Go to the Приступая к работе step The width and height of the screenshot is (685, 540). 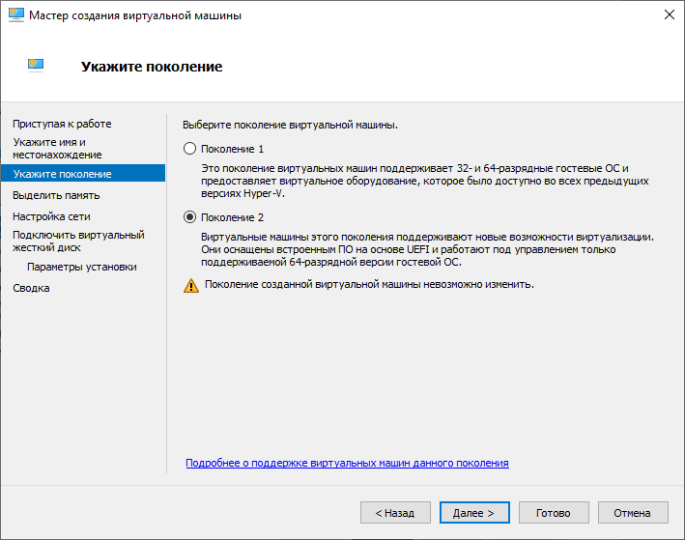click(62, 124)
